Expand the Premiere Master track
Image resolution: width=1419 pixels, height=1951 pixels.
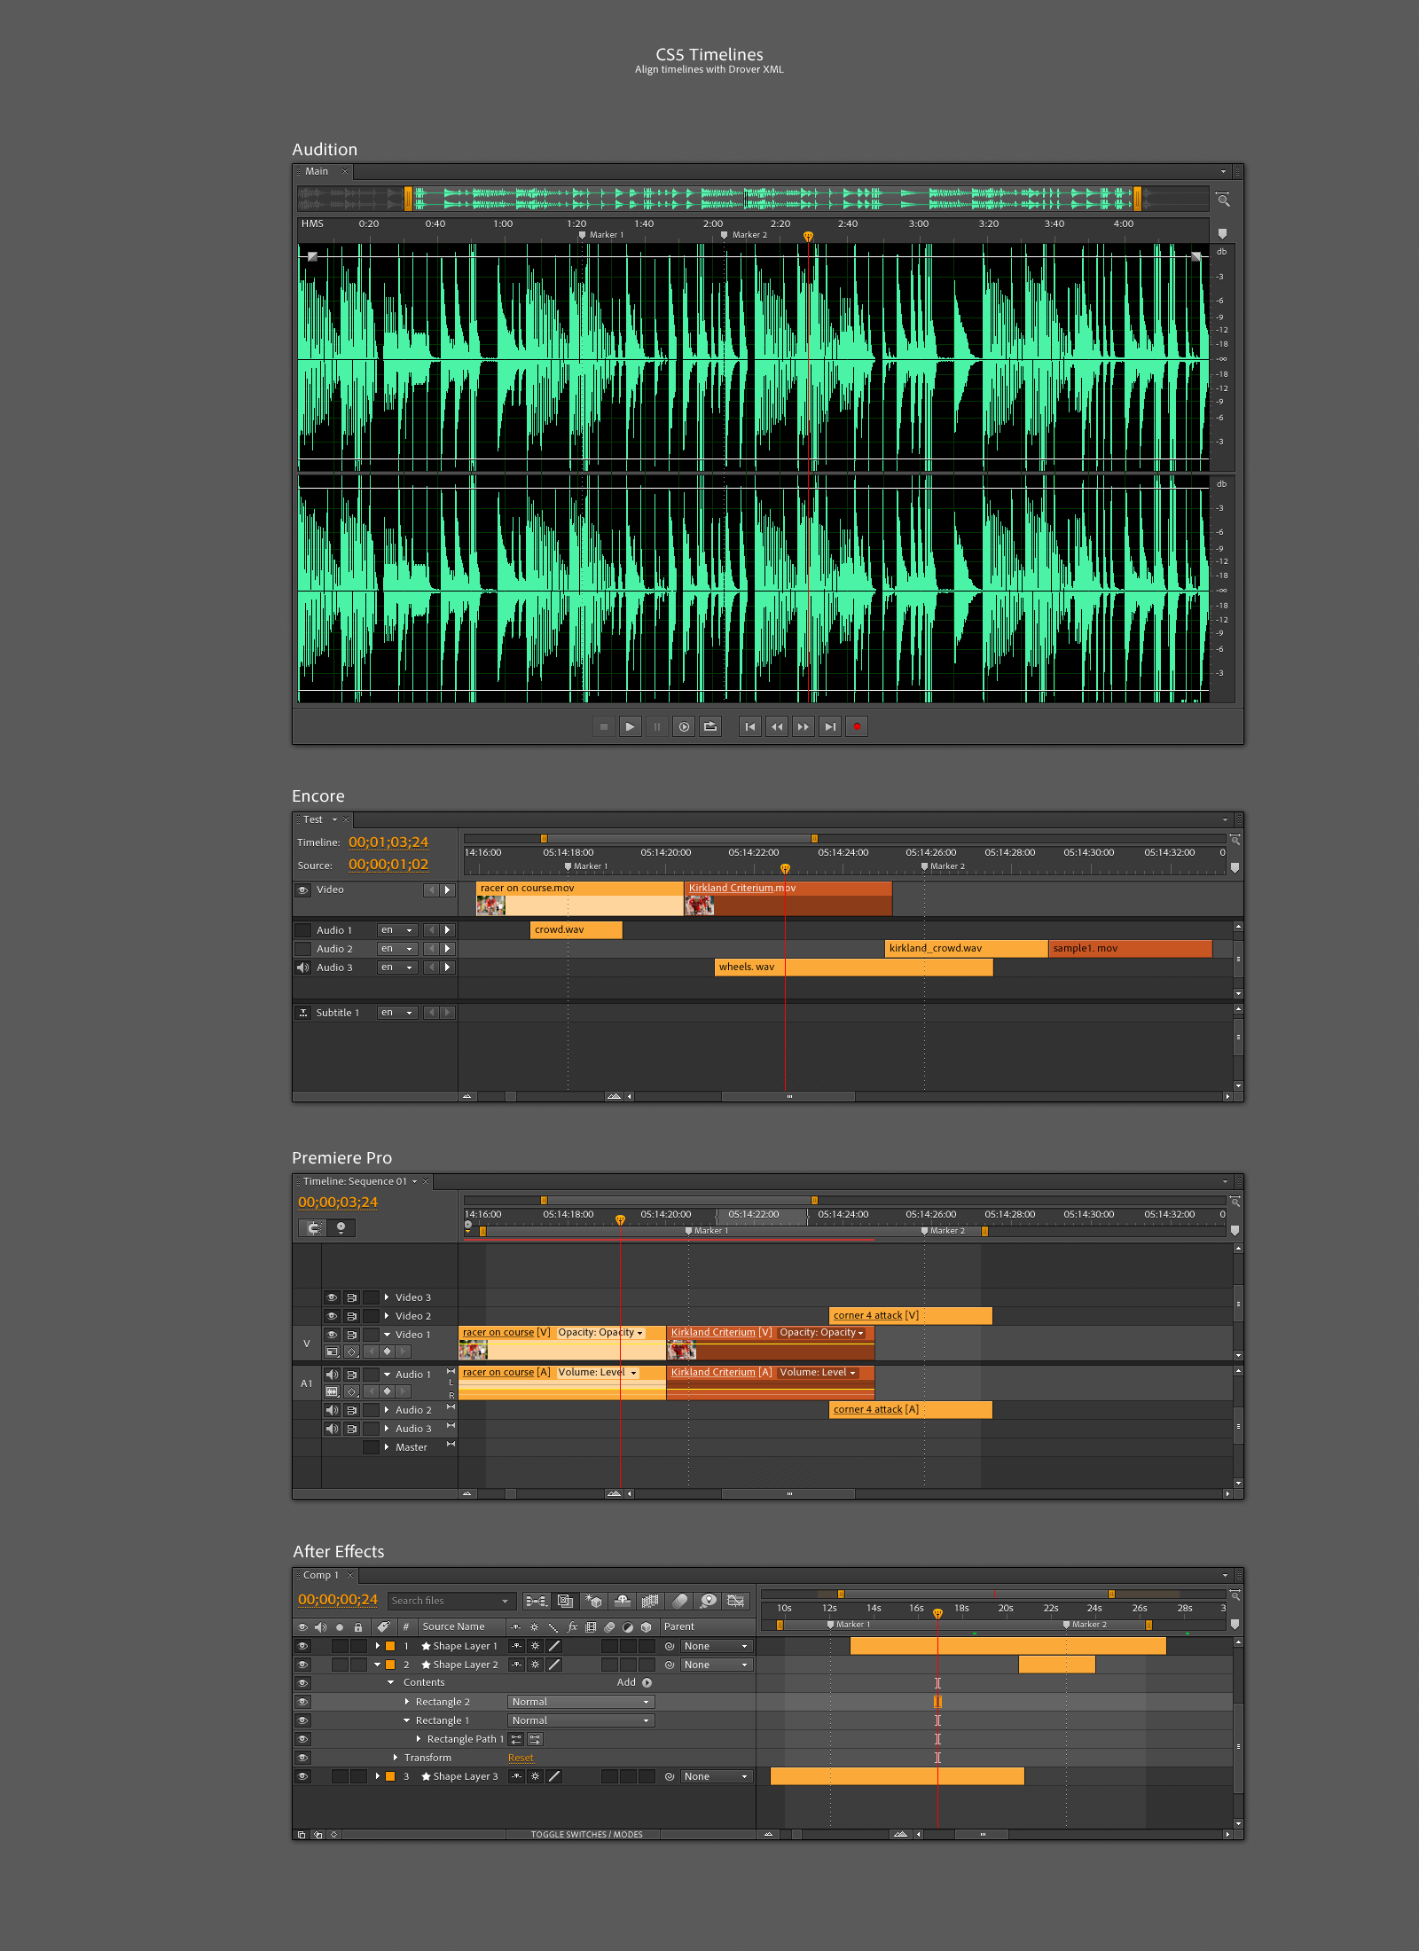pos(387,1447)
